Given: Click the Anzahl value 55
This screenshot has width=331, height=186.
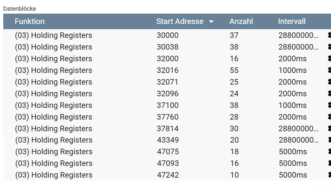Looking at the screenshot, I should pyautogui.click(x=234, y=70).
